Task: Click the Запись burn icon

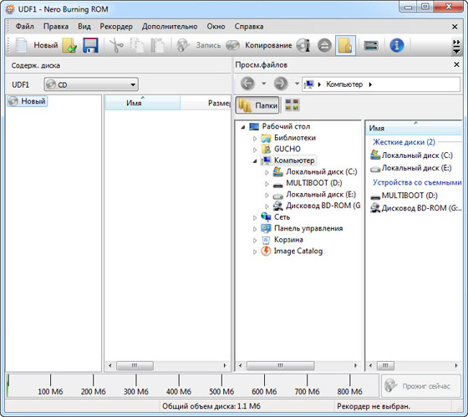Action: (183, 45)
